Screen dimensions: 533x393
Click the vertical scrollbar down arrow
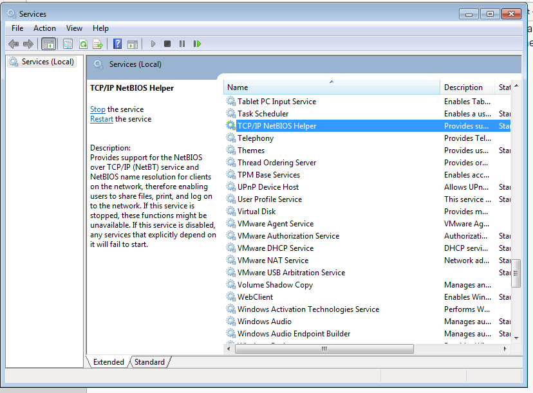(516, 337)
